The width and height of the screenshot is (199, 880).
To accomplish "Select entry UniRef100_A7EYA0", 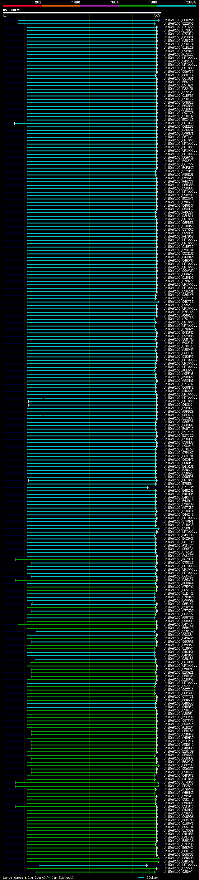I will (178, 587).
